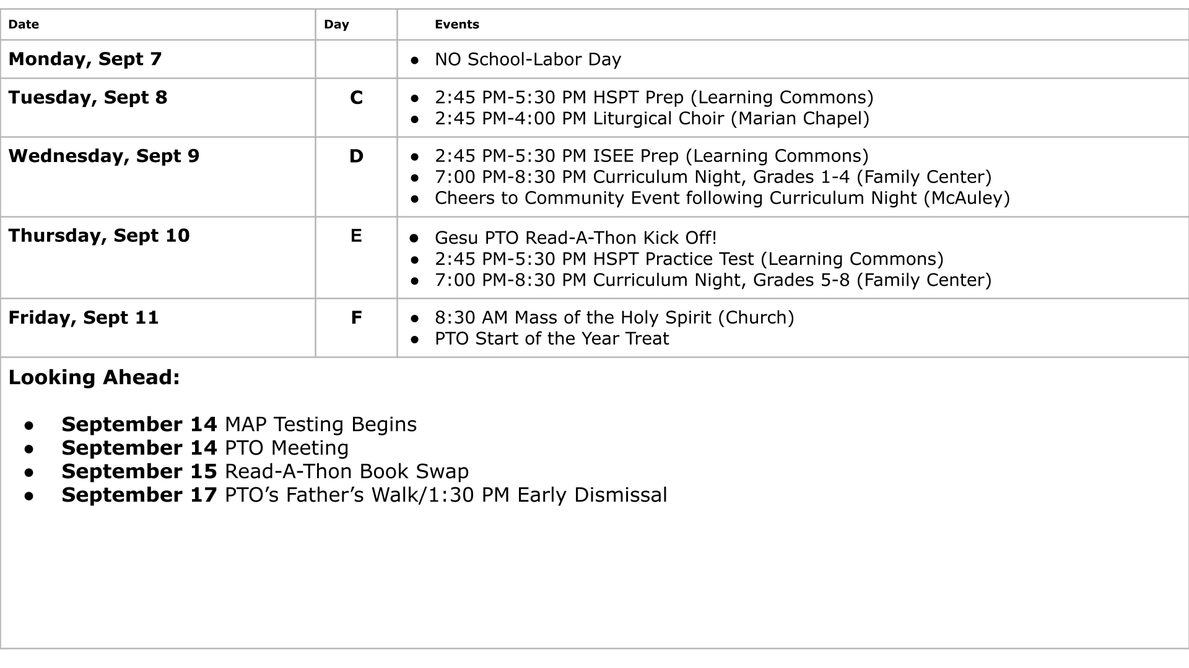
Task: Select the Friday, Sept 11 cell
Action: coord(158,328)
